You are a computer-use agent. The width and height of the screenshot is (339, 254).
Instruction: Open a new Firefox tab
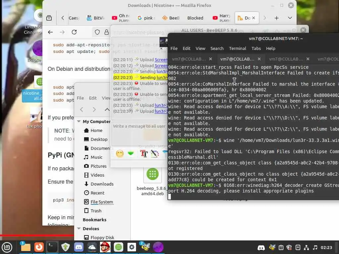pos(276,18)
